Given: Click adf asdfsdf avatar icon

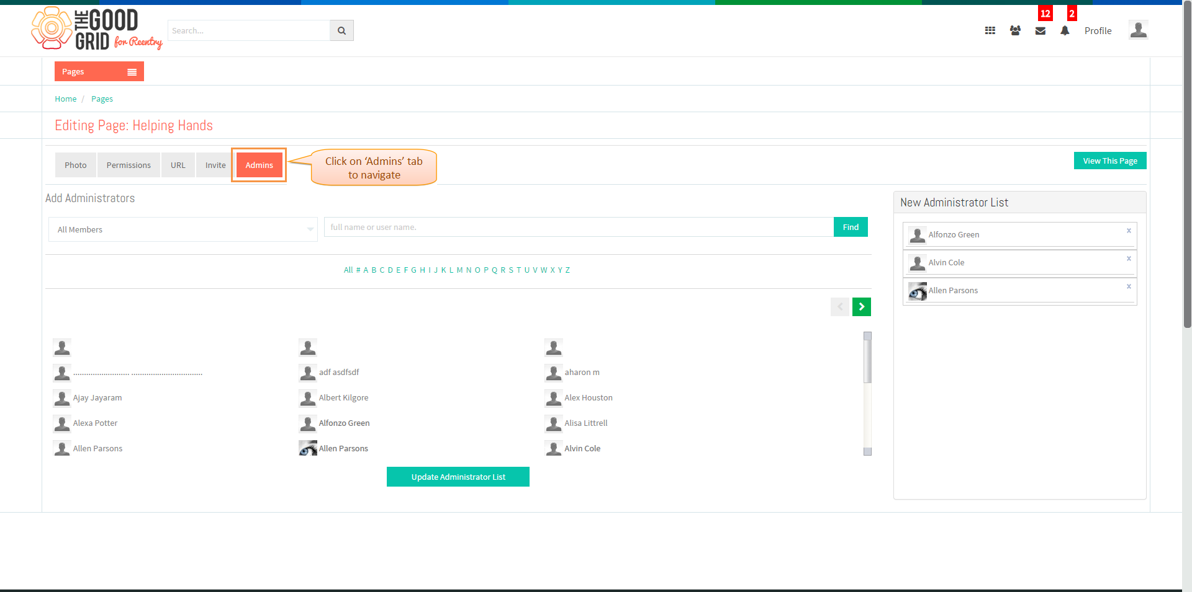Looking at the screenshot, I should pos(308,372).
